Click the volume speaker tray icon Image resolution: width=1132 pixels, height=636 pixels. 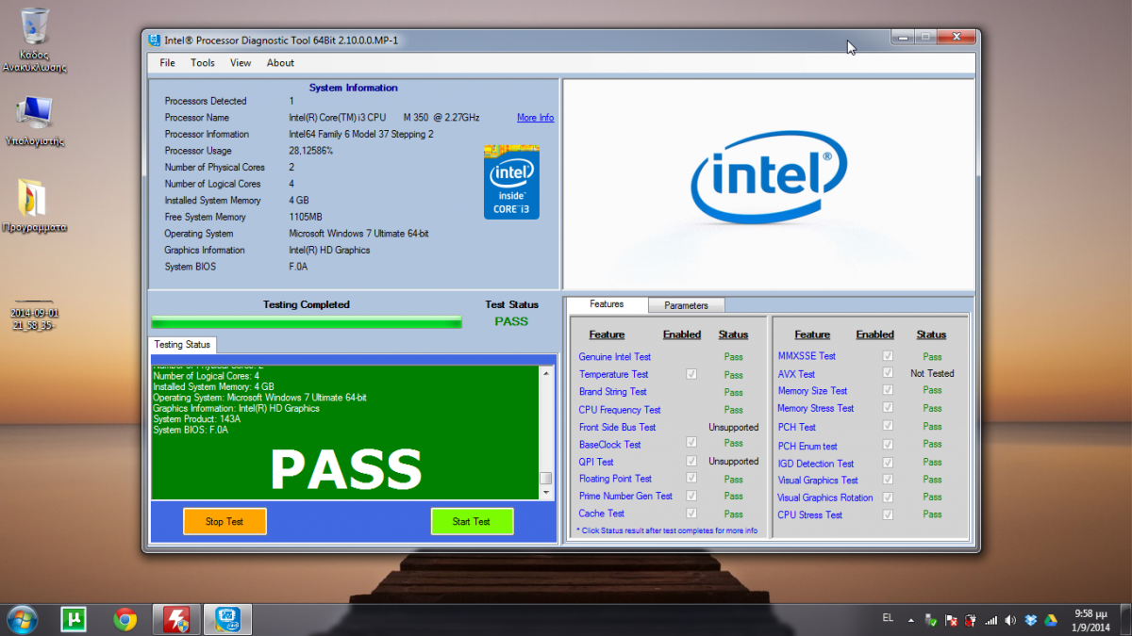1010,621
